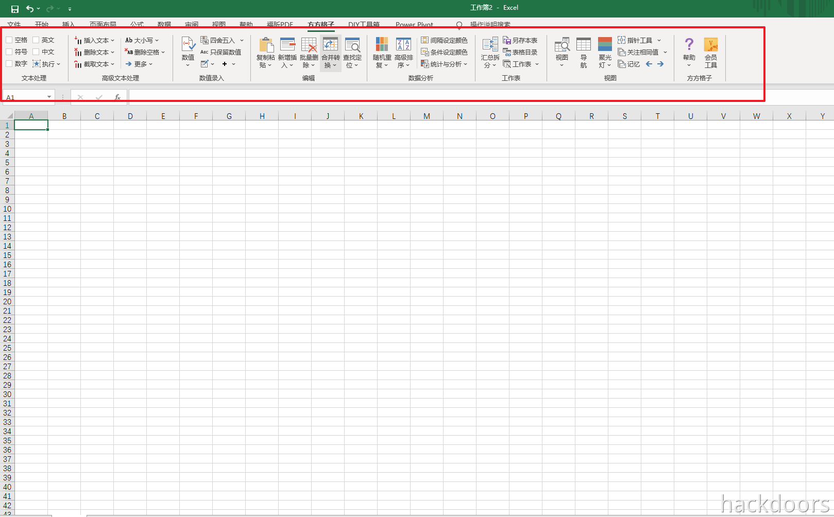Open the 随机重复 random duplicates tool
834x517 pixels.
[x=382, y=53]
